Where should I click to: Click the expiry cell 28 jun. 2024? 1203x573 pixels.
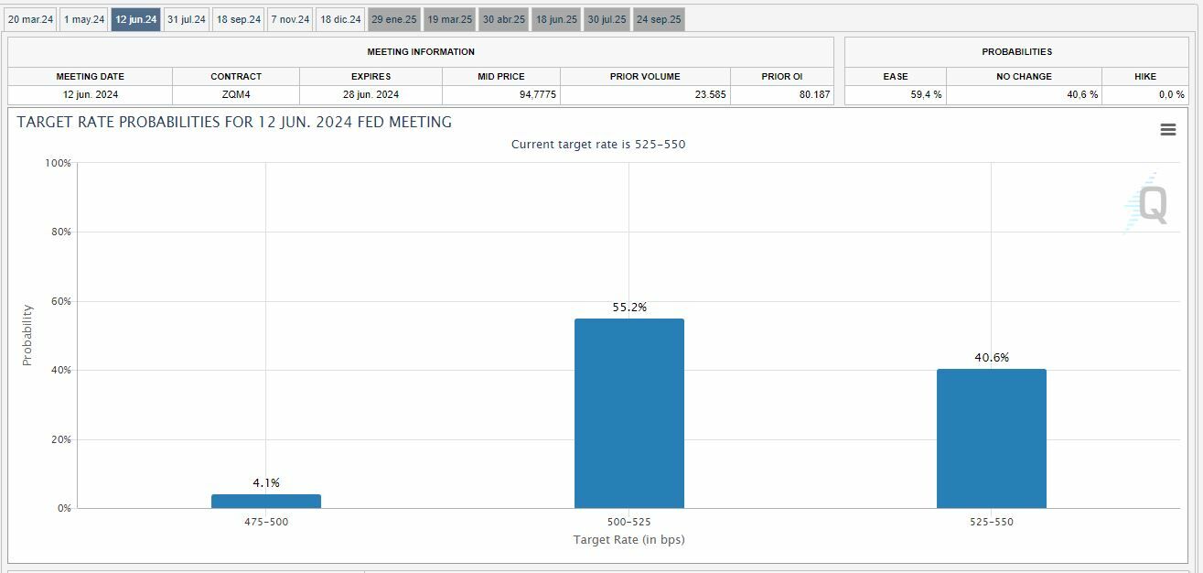click(371, 94)
